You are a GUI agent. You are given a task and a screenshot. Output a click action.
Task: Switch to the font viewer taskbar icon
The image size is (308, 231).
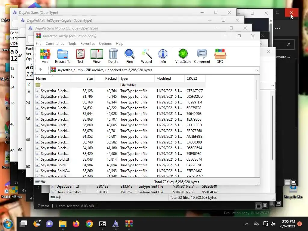(x=116, y=224)
